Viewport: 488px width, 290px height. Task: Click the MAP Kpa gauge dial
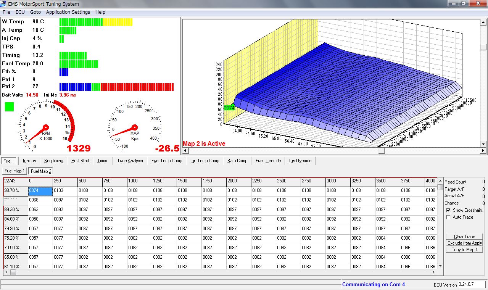(134, 127)
